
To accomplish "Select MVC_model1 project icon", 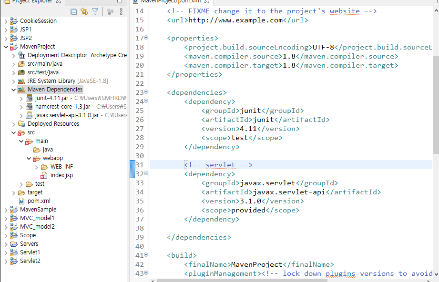I will click(x=14, y=218).
